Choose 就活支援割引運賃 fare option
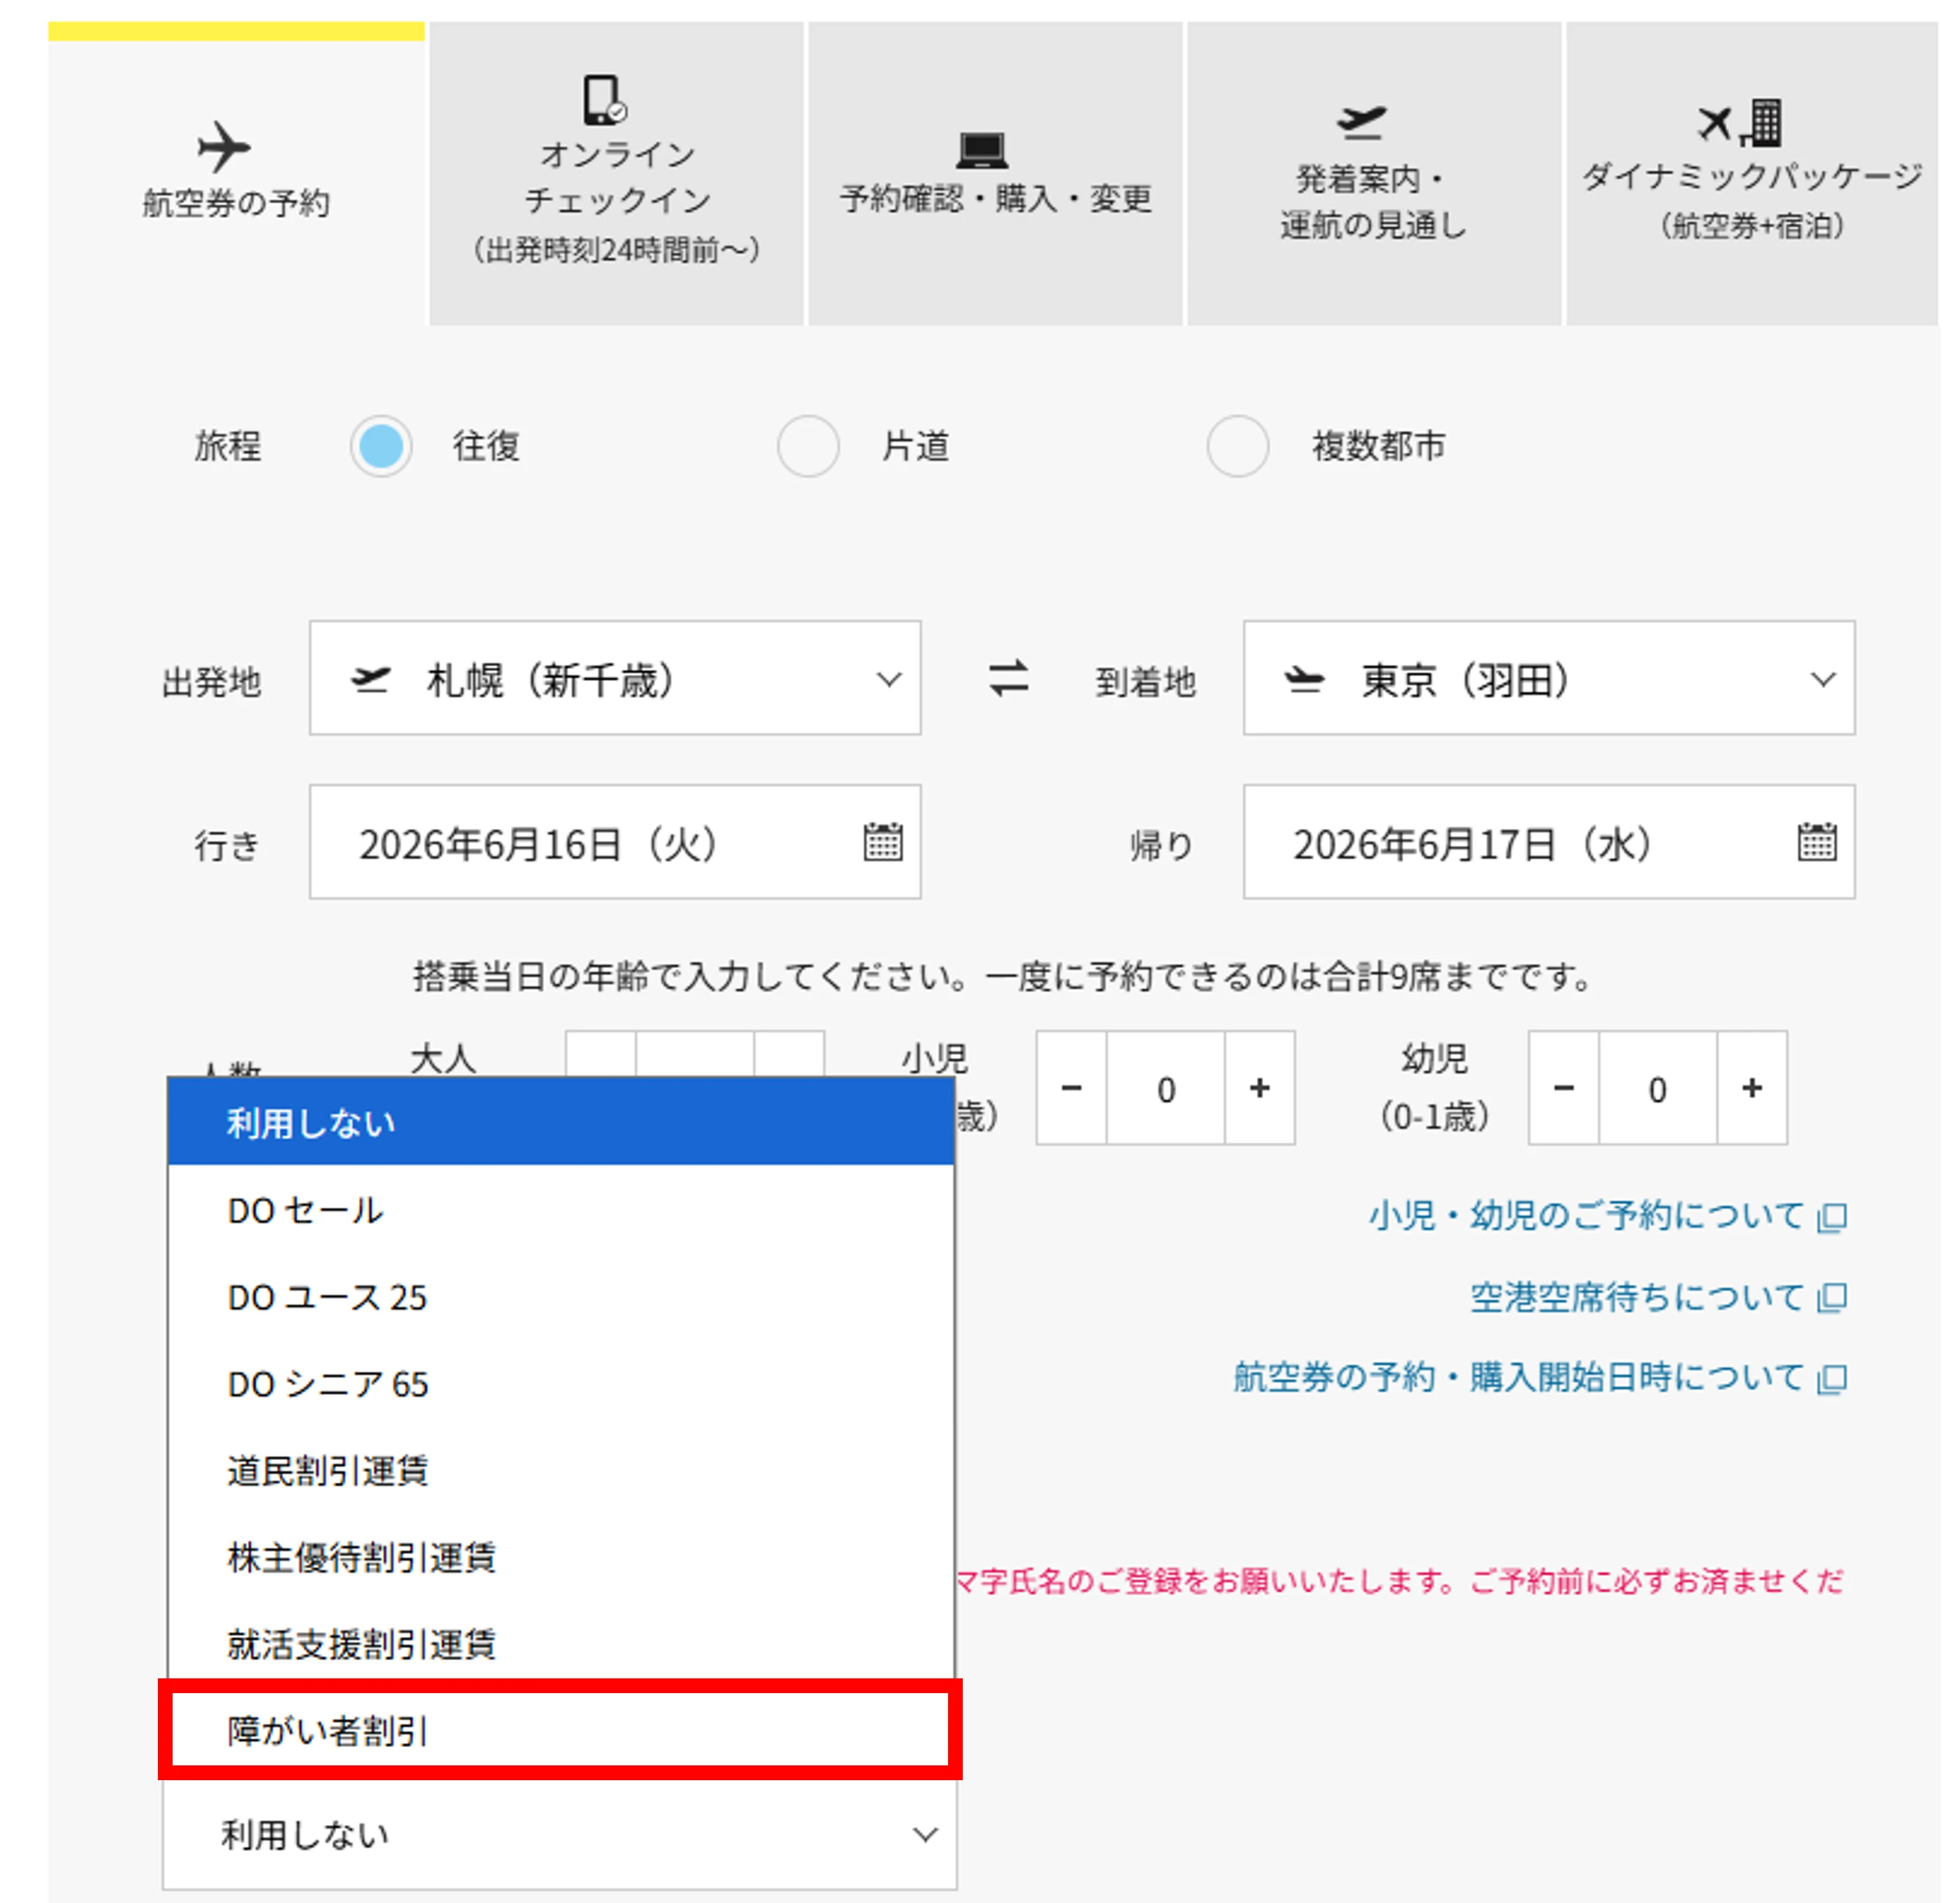The height and width of the screenshot is (1903, 1960). (561, 1644)
